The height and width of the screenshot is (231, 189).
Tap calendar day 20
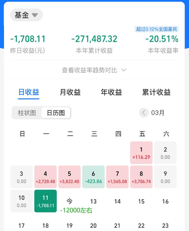pos(93,226)
